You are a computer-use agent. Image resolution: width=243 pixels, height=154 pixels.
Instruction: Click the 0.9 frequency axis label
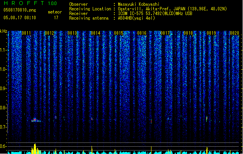tap(3, 89)
